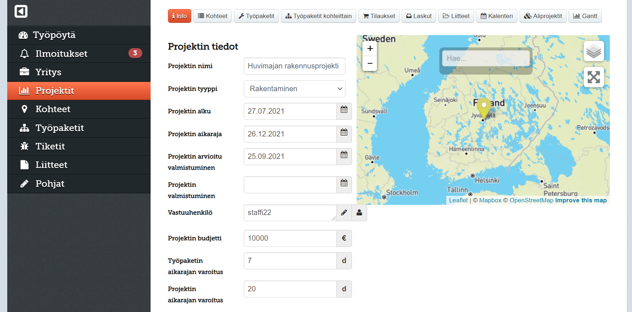The height and width of the screenshot is (312, 632).
Task: Click the yellow location marker on the map
Action: point(484,107)
